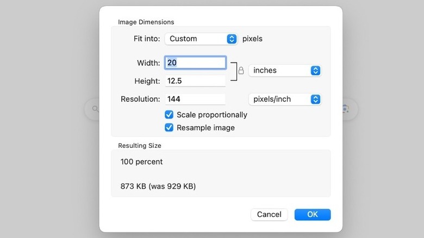Click the proportional lock icon

click(241, 71)
